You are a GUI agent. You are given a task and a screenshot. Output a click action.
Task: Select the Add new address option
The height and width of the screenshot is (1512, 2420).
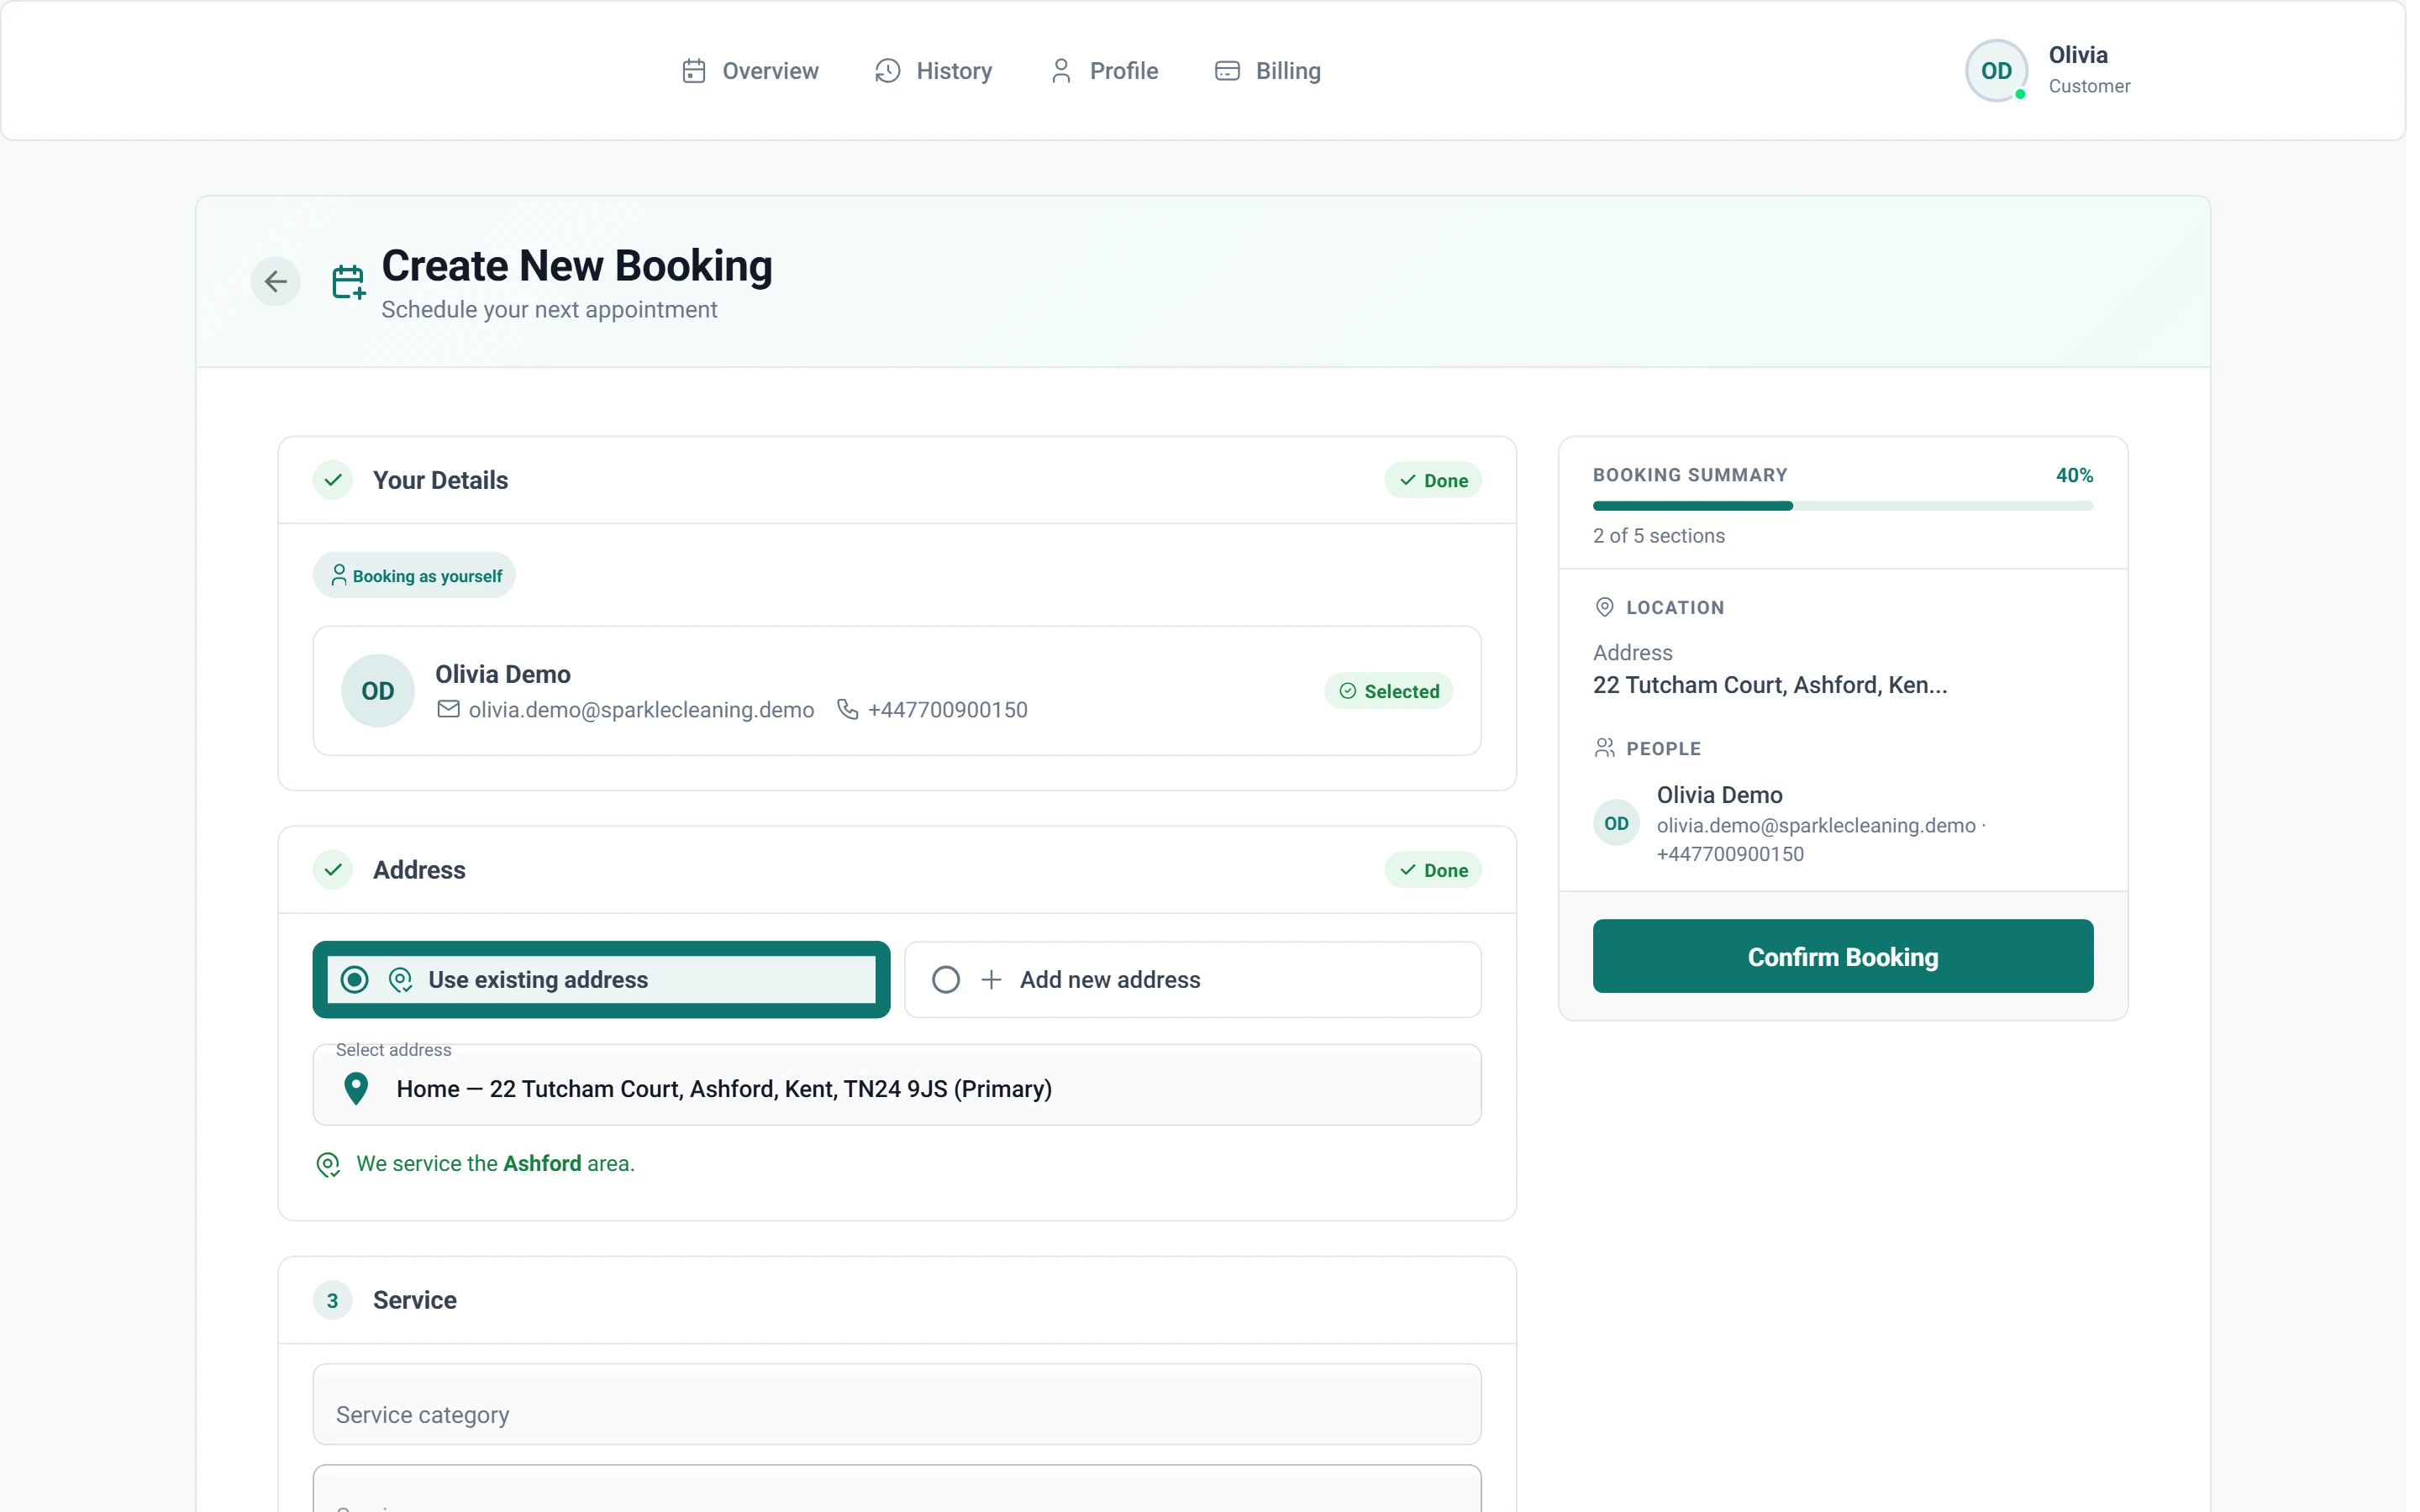(1194, 981)
